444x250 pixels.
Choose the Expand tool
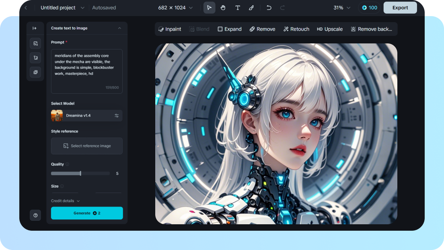click(x=229, y=29)
